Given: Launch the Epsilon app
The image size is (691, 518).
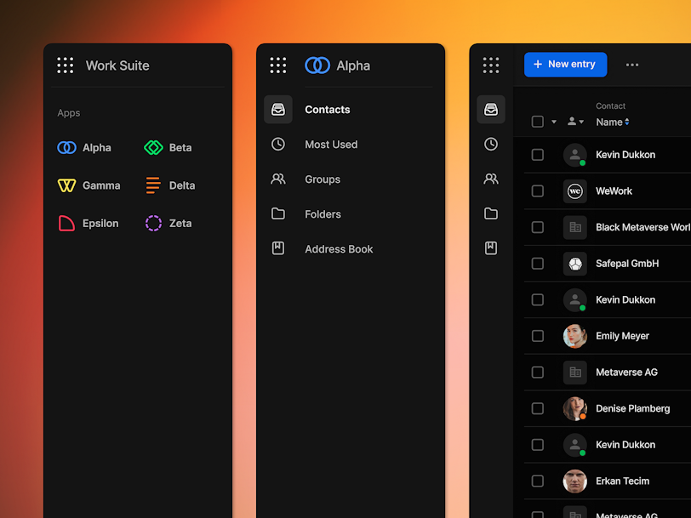Looking at the screenshot, I should click(89, 224).
